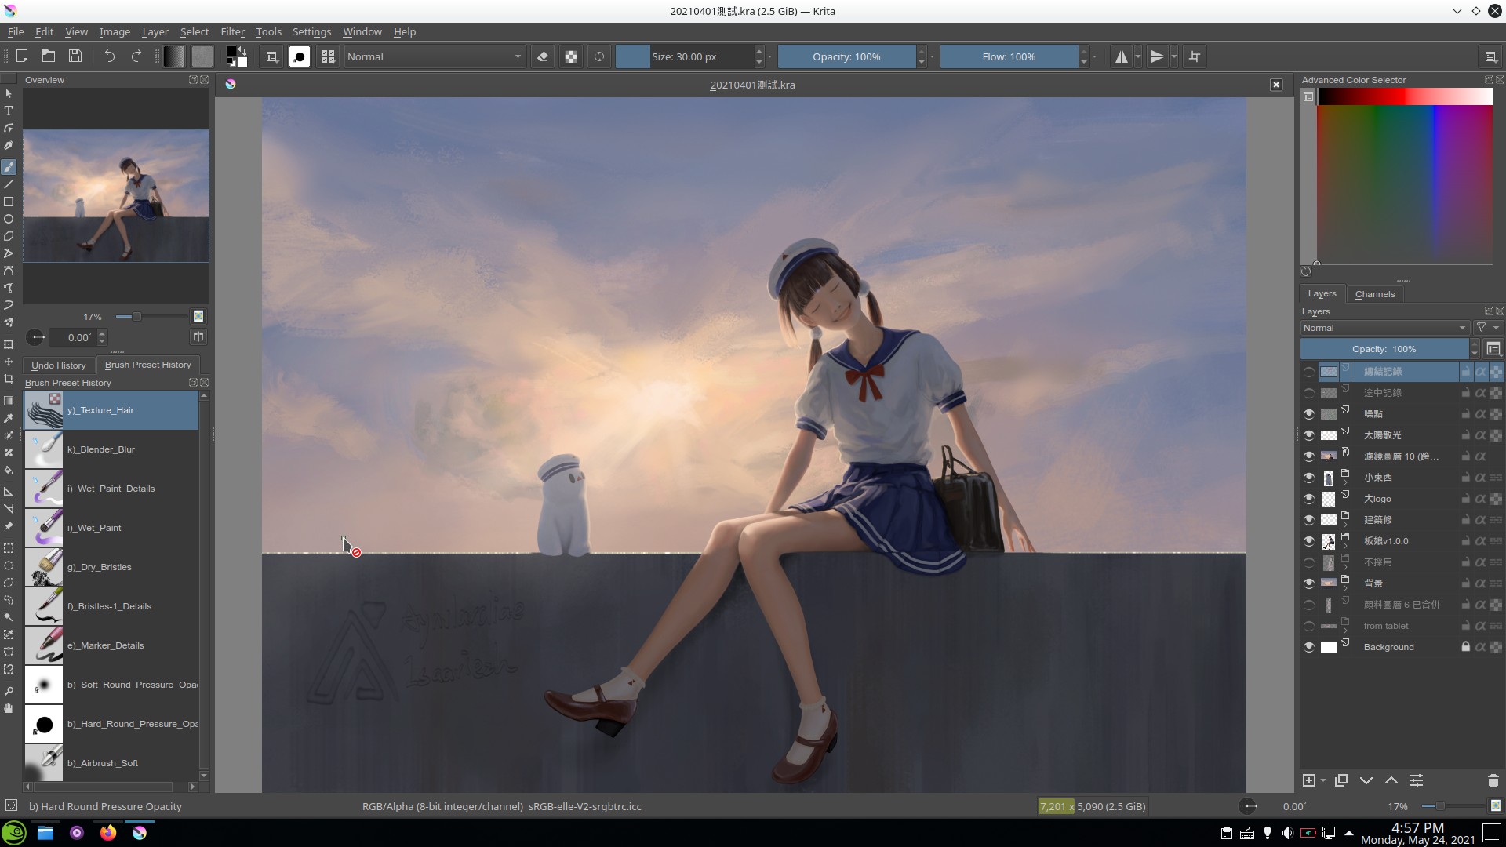The height and width of the screenshot is (847, 1506).
Task: Move layer down in stack
Action: point(1366,780)
